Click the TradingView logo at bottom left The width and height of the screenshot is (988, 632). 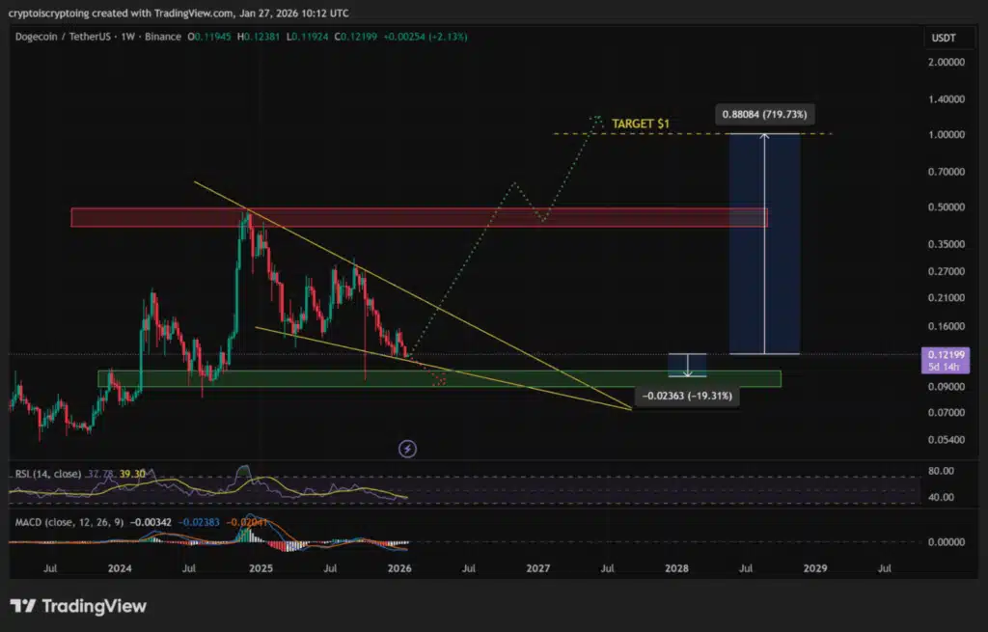tap(78, 606)
